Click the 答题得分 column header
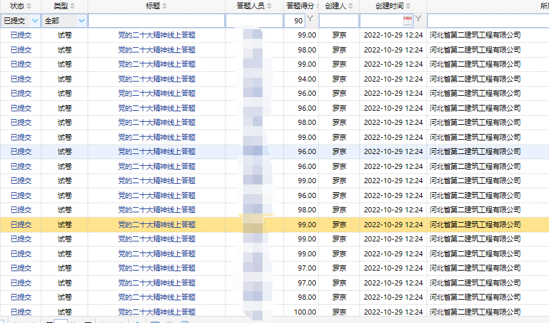Image resolution: width=549 pixels, height=323 pixels. [300, 6]
